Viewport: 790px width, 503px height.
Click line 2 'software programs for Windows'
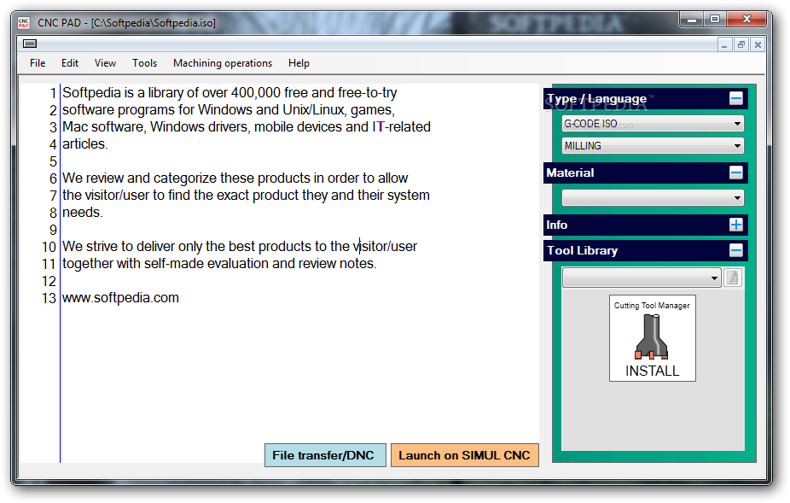coord(229,110)
